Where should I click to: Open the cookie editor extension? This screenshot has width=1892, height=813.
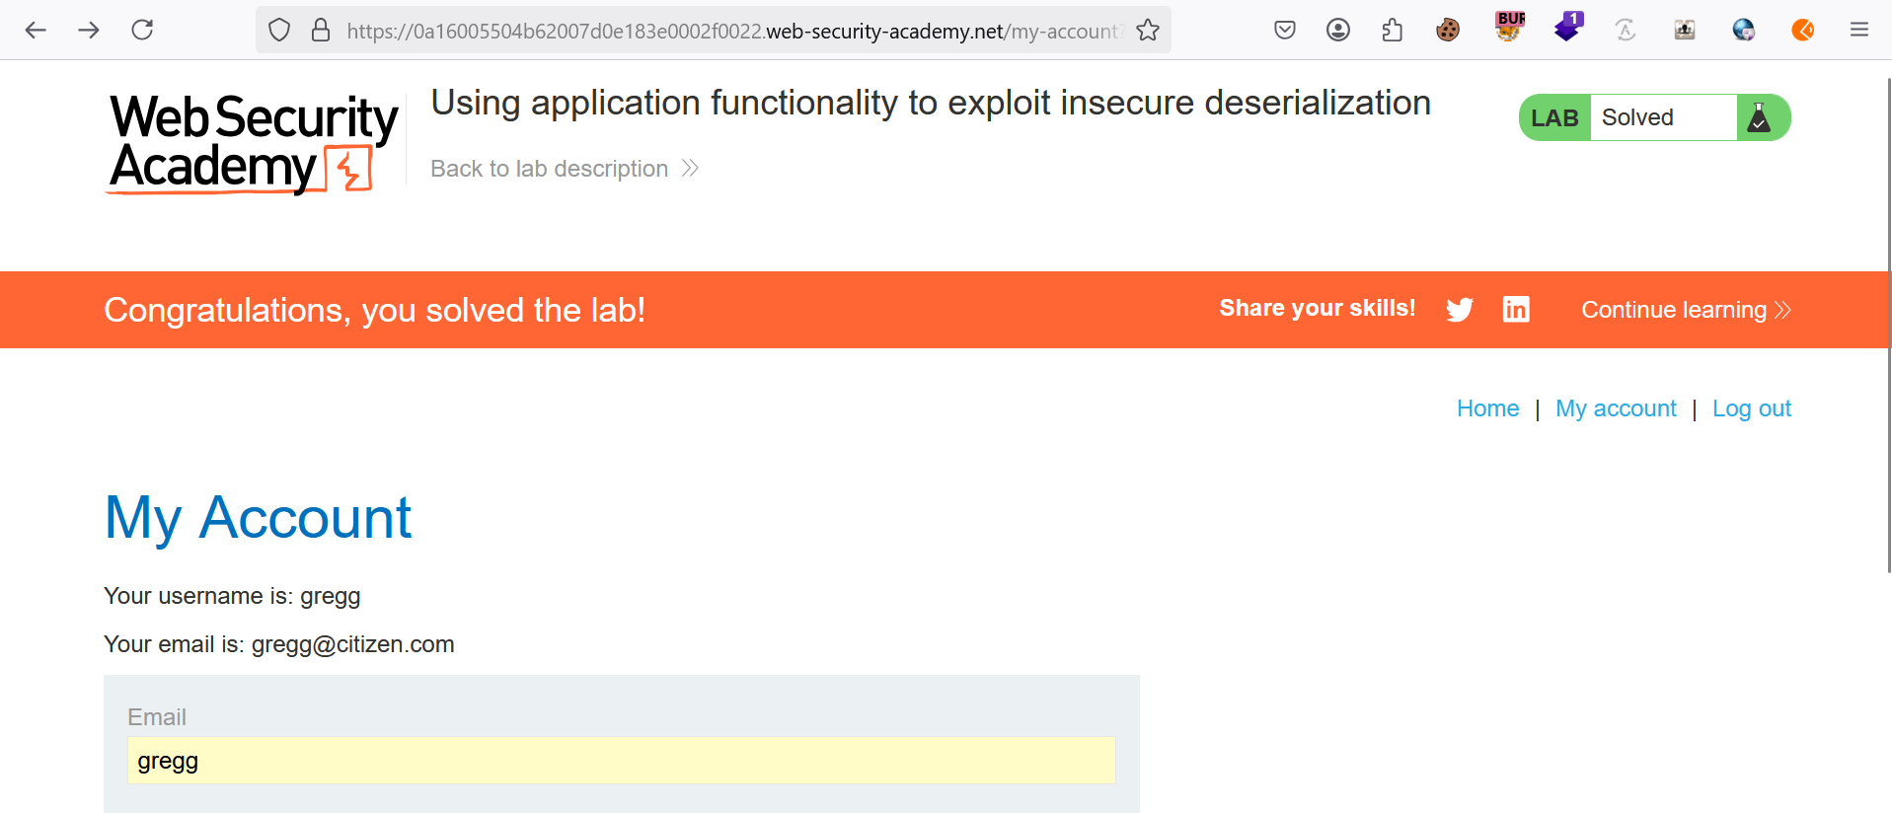(x=1448, y=30)
